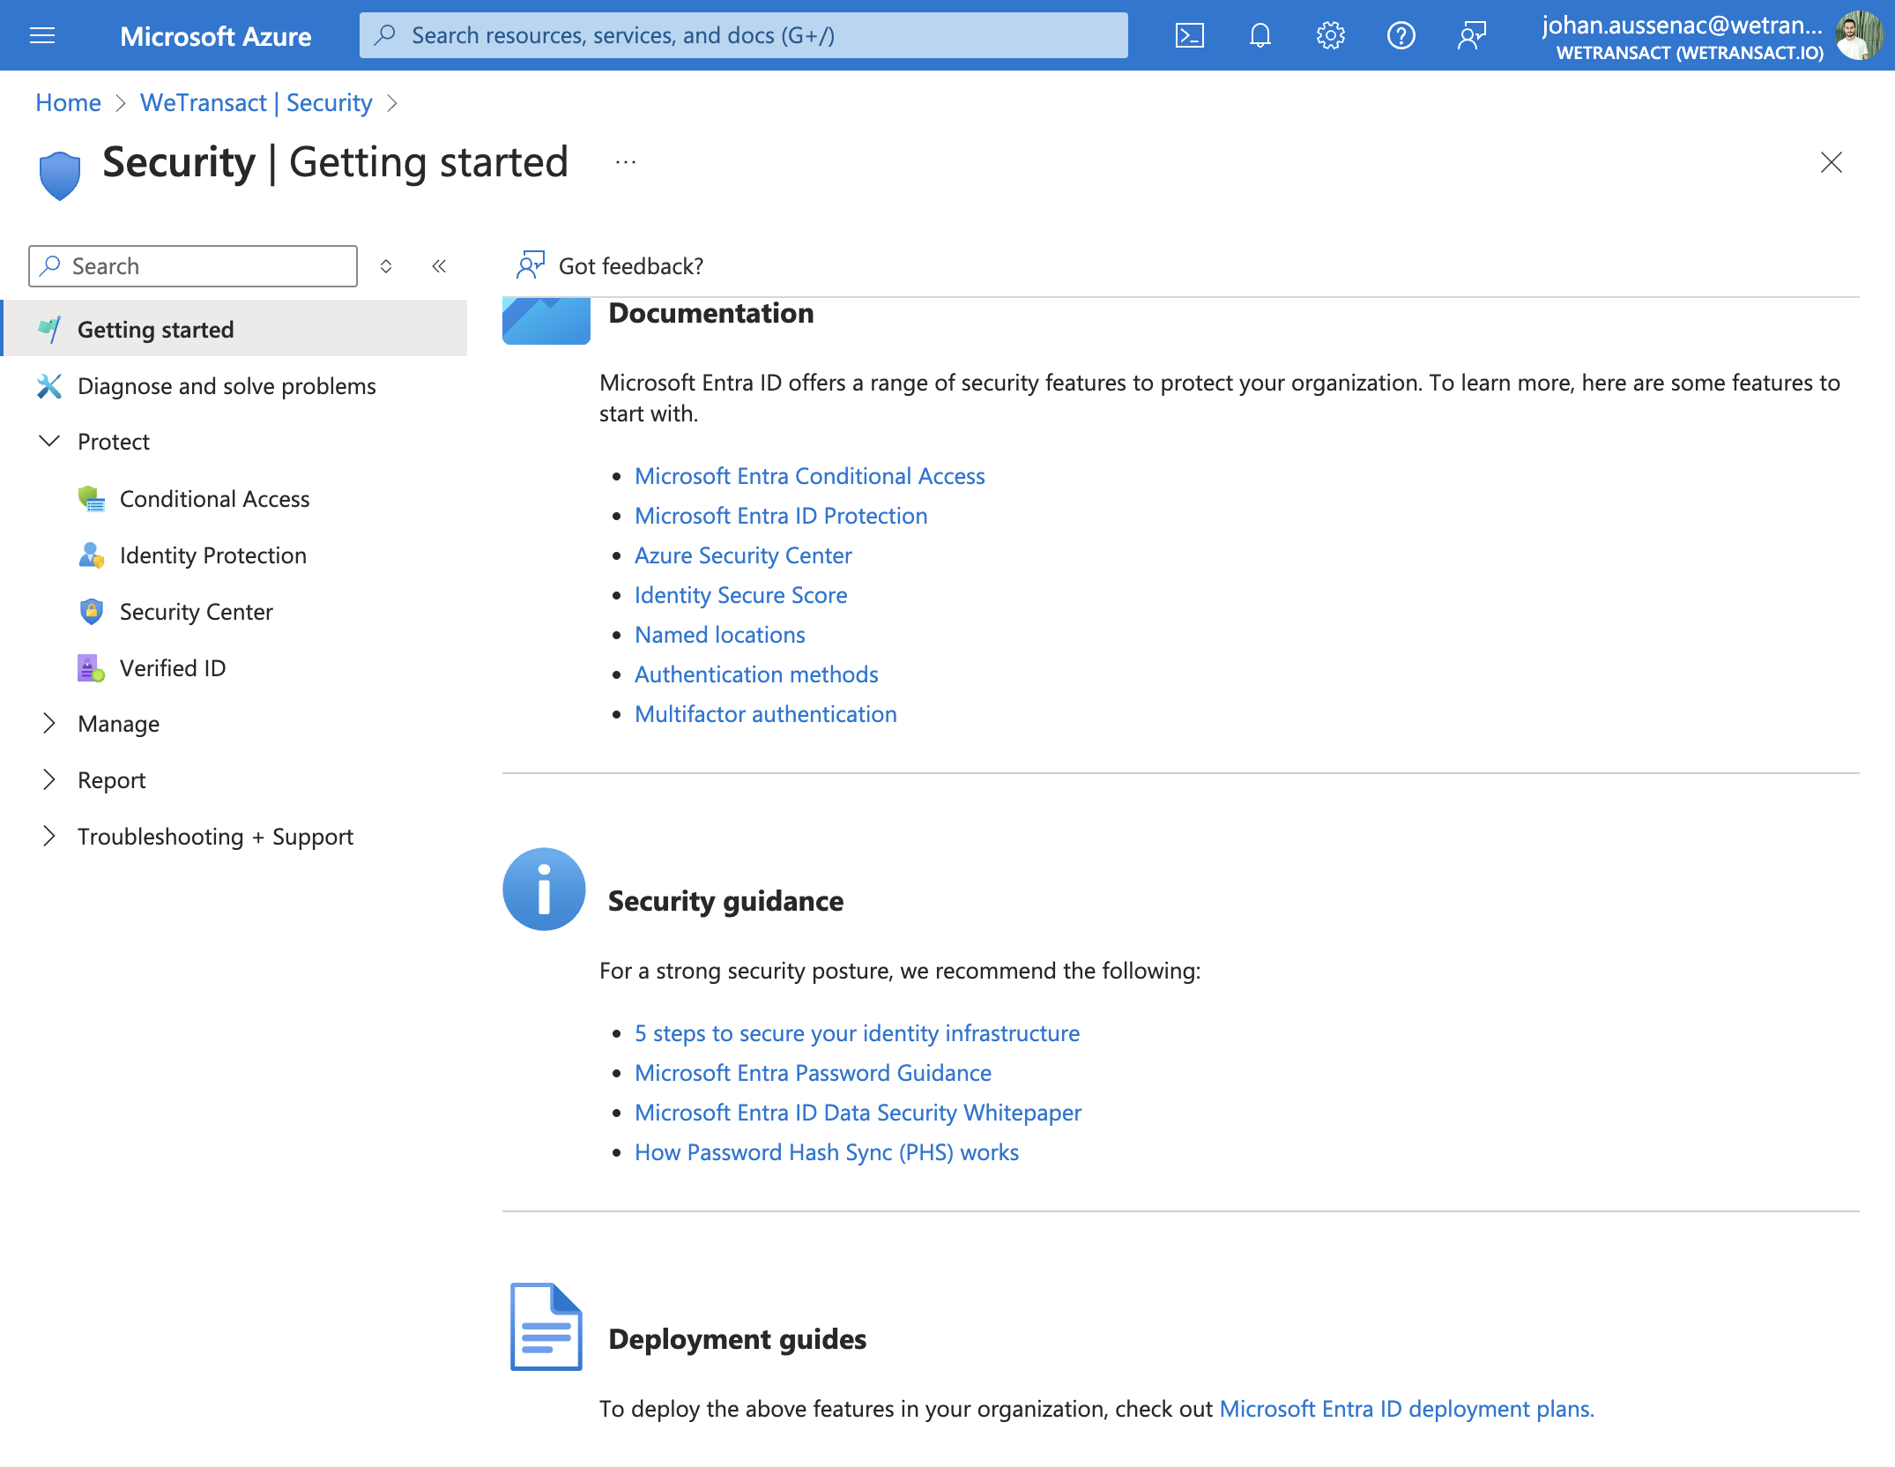Click the Got feedback person icon

(531, 265)
